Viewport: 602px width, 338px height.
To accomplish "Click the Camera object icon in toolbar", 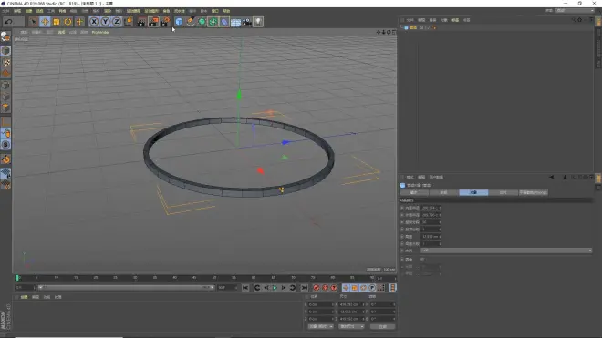I will pyautogui.click(x=247, y=22).
